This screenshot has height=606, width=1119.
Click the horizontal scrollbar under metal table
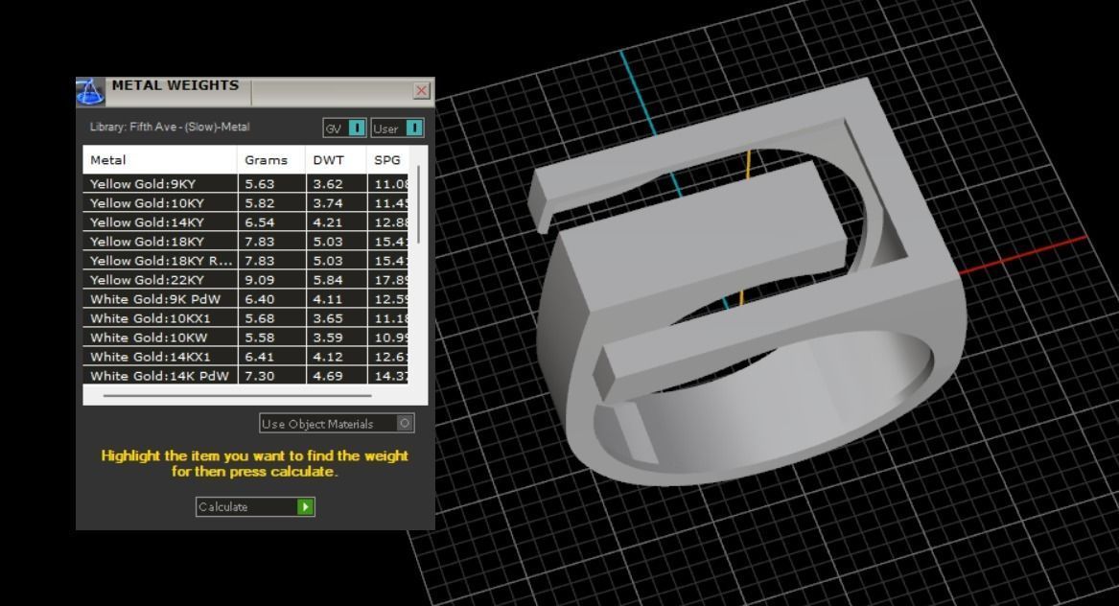tap(237, 395)
